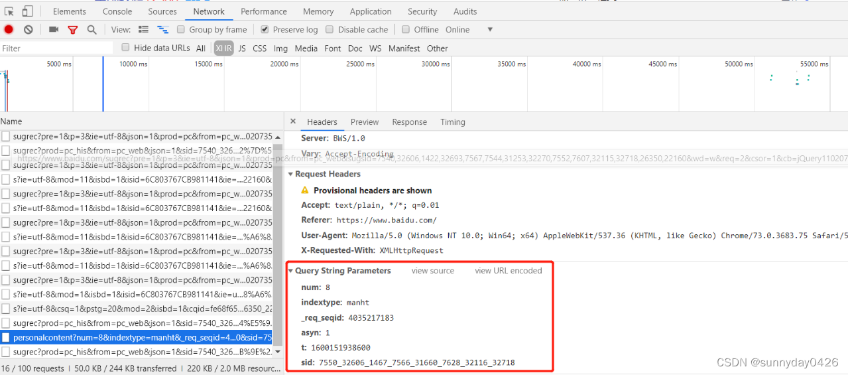Use large request rows view icon
The width and height of the screenshot is (848, 375).
coord(143,29)
